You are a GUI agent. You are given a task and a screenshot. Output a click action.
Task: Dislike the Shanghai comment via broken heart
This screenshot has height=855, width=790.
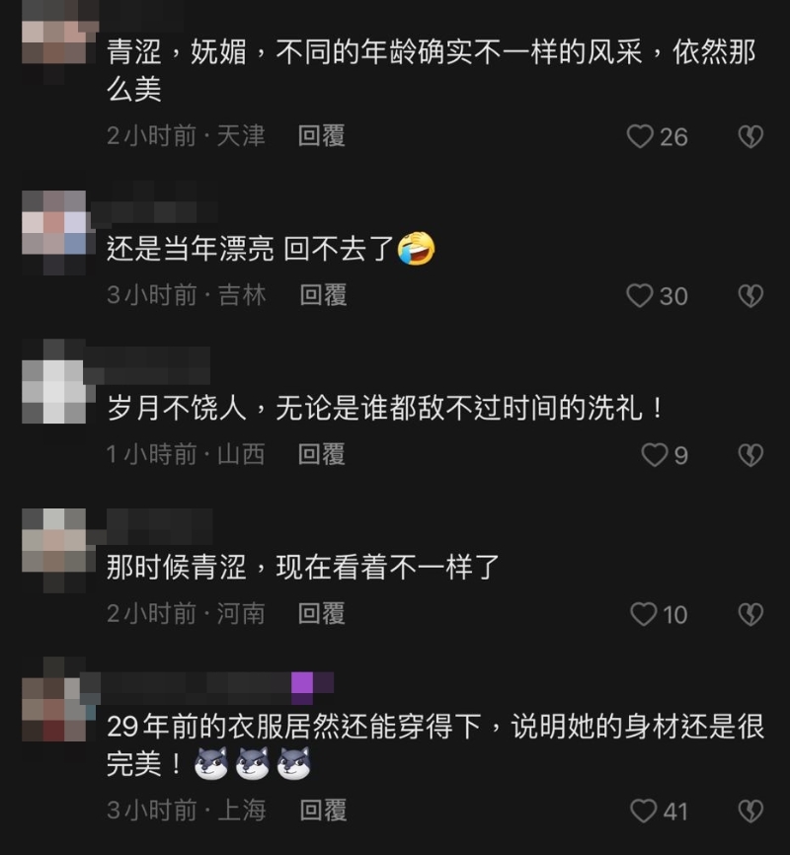750,812
